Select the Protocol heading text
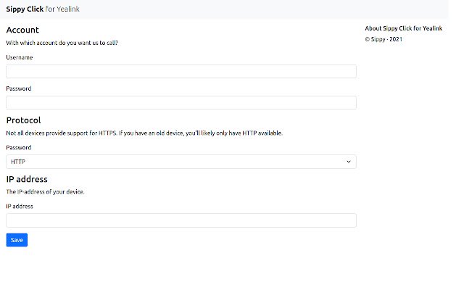Image resolution: width=464 pixels, height=290 pixels. [23, 120]
